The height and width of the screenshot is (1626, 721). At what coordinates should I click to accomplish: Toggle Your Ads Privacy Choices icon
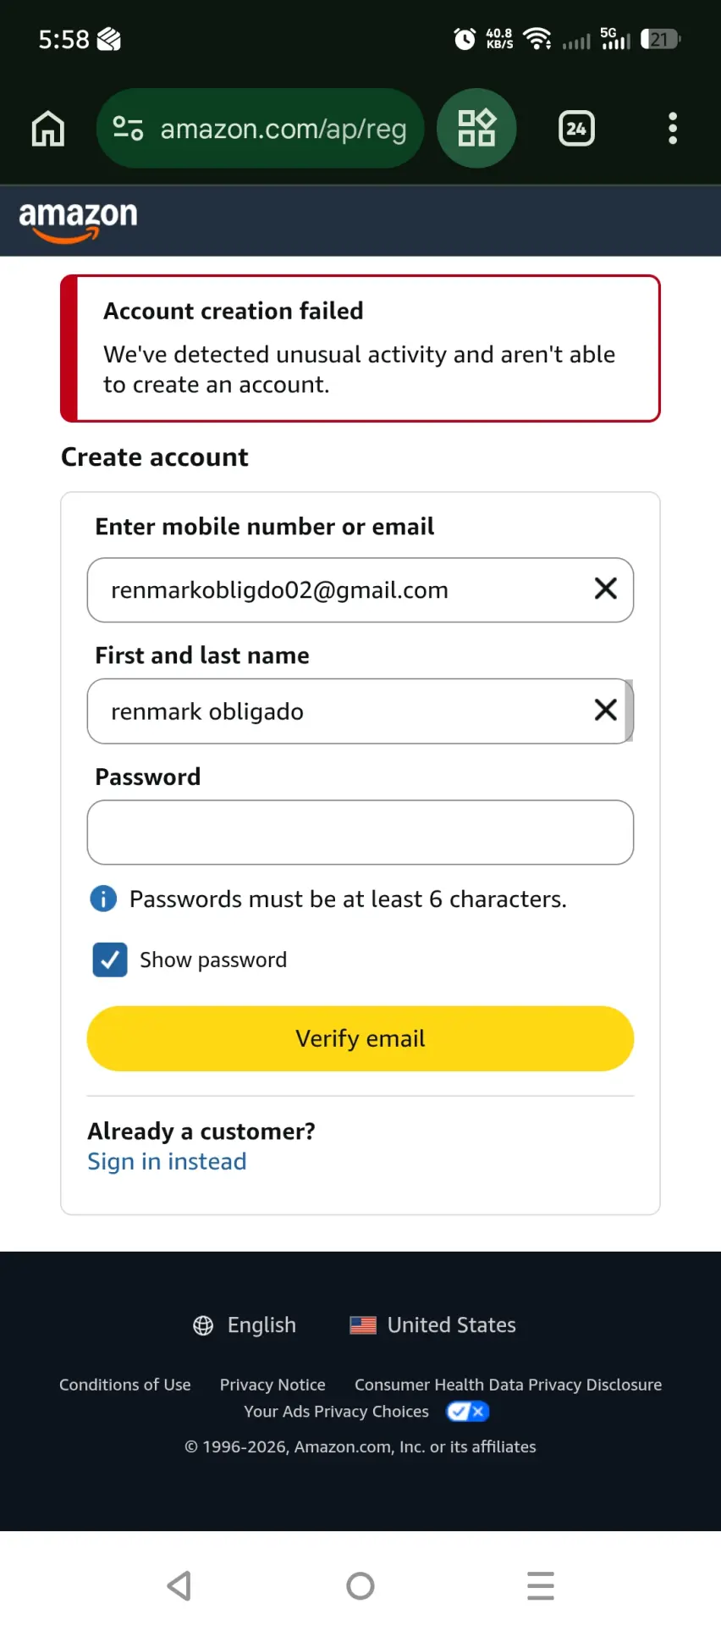click(x=468, y=1412)
